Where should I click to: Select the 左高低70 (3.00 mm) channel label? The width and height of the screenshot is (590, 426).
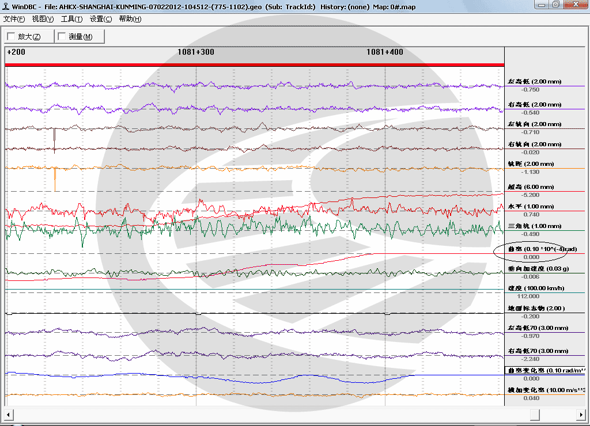538,328
